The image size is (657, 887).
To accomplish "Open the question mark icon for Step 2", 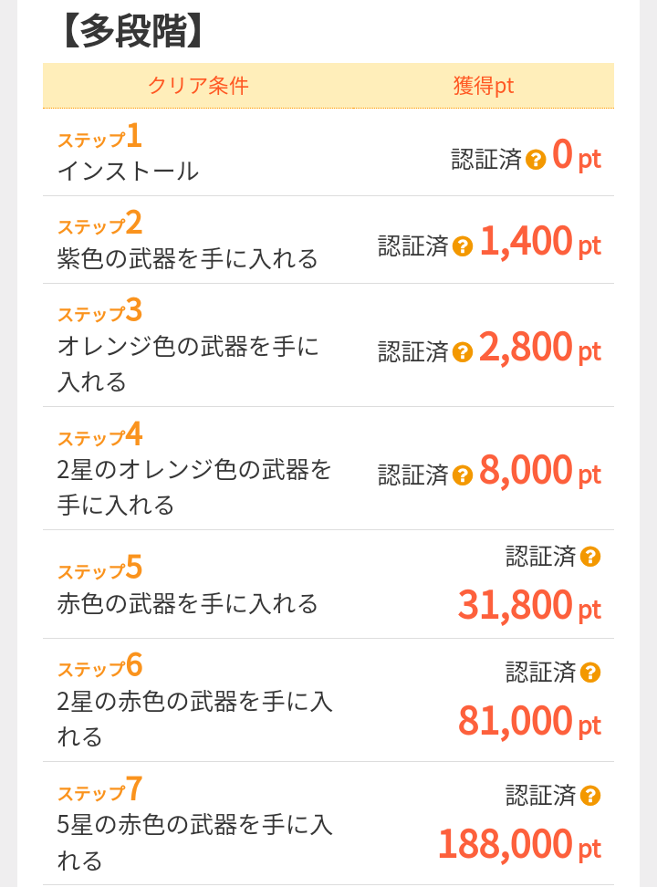I will pos(463,246).
